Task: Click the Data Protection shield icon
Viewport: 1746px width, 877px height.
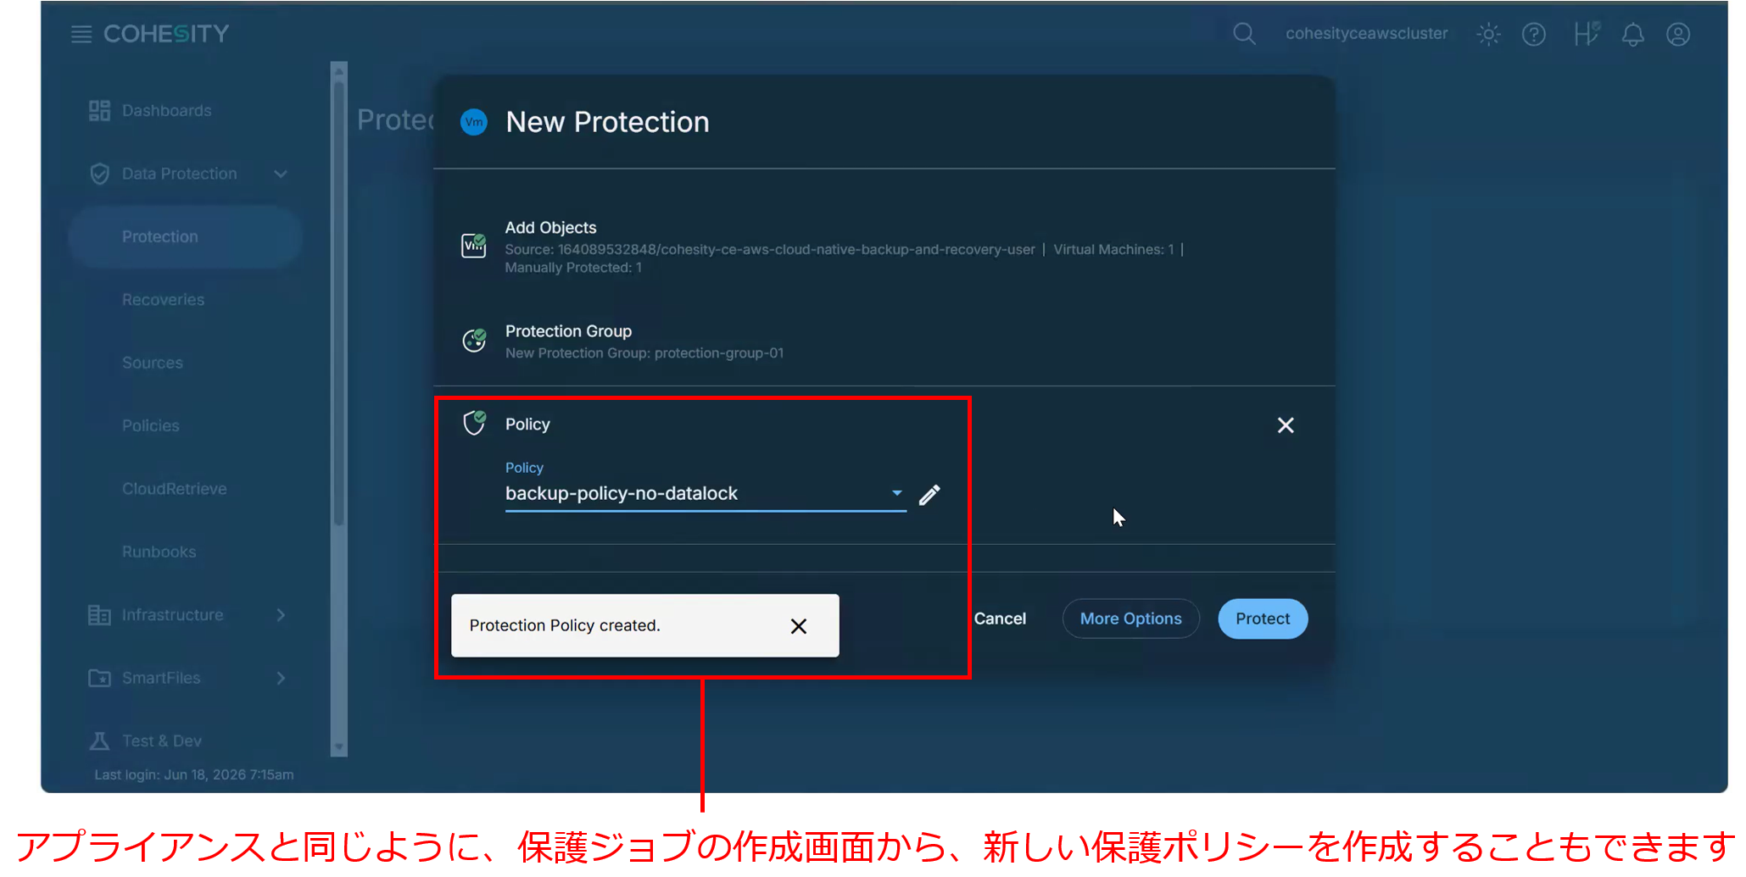Action: click(99, 174)
